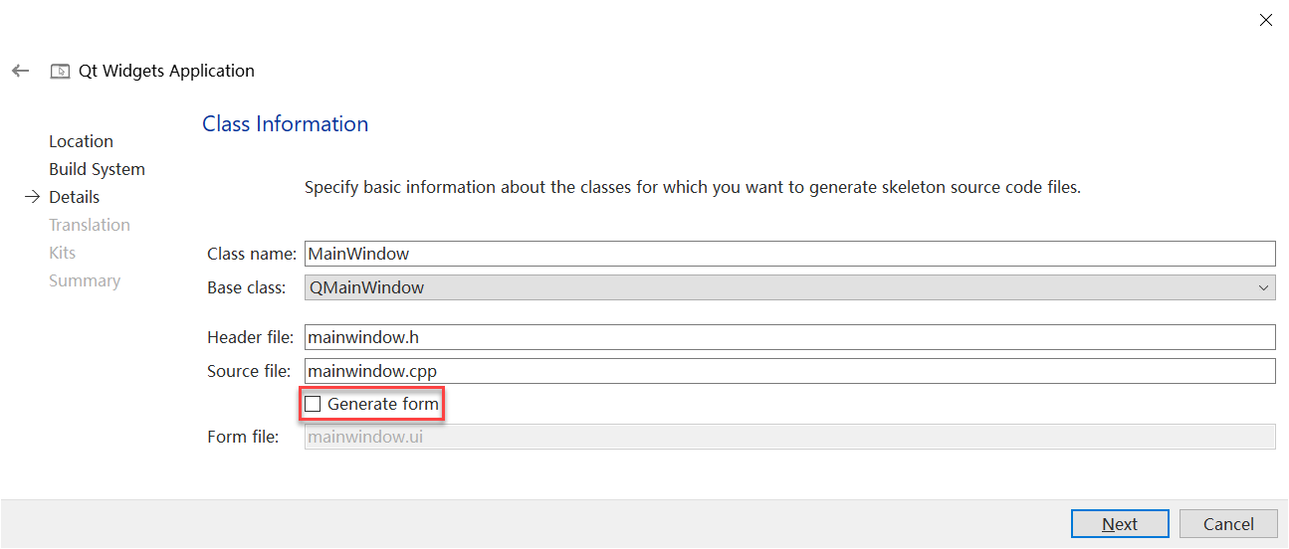
Task: Click the Next button
Action: 1120,524
